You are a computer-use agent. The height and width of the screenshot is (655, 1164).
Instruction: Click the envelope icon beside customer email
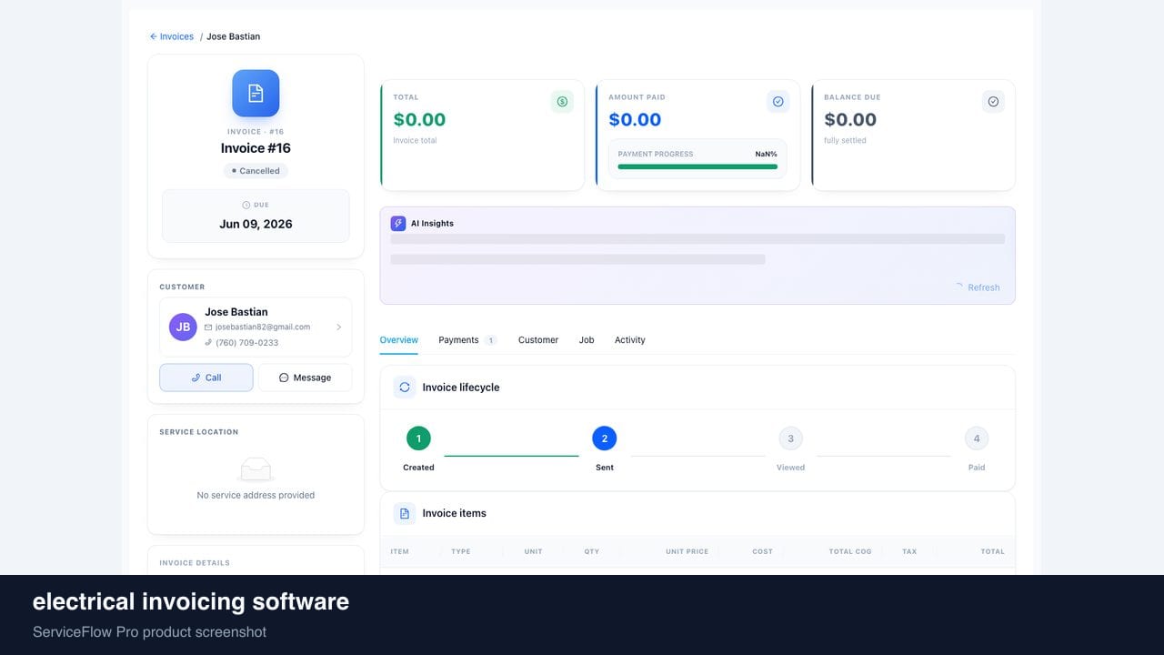tap(208, 327)
